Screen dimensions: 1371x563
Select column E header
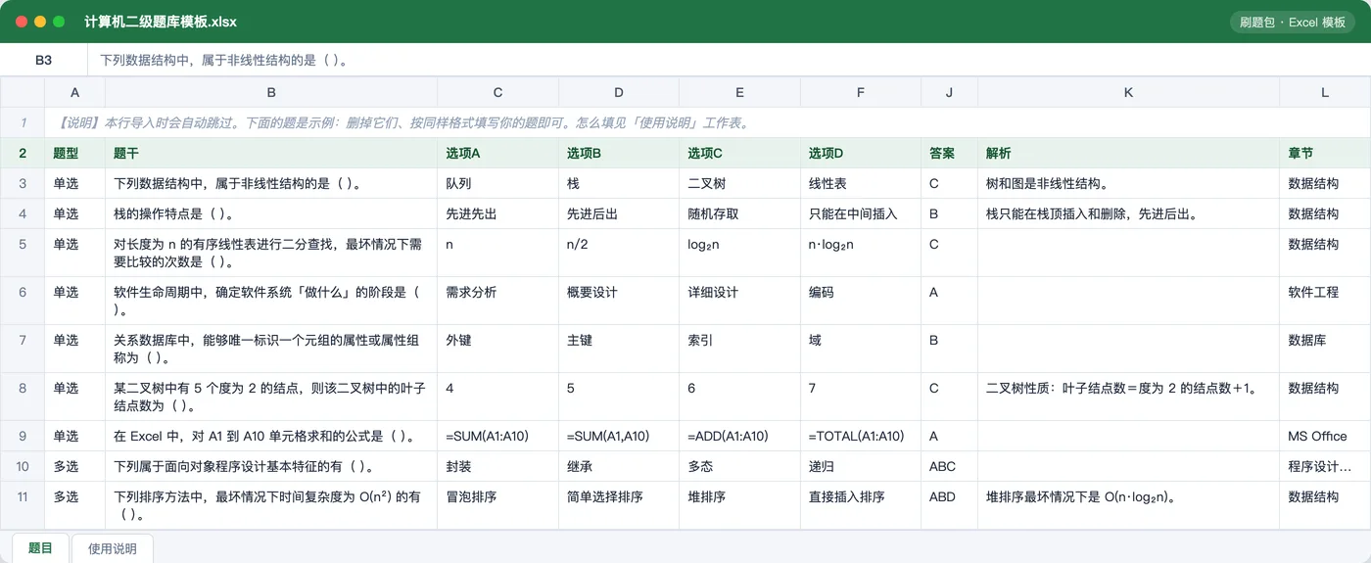(x=740, y=93)
